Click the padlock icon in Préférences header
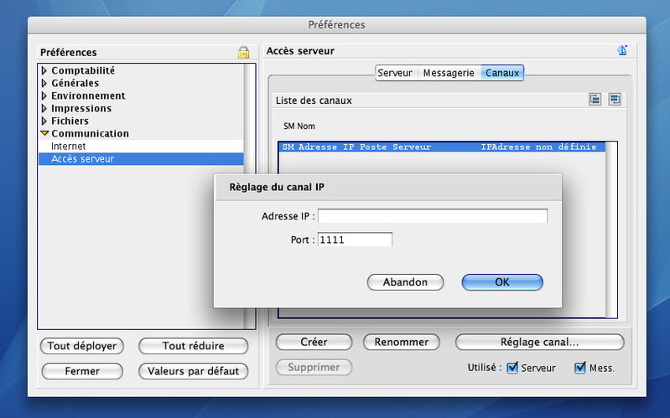Viewport: 670px width, 418px height. [x=243, y=52]
